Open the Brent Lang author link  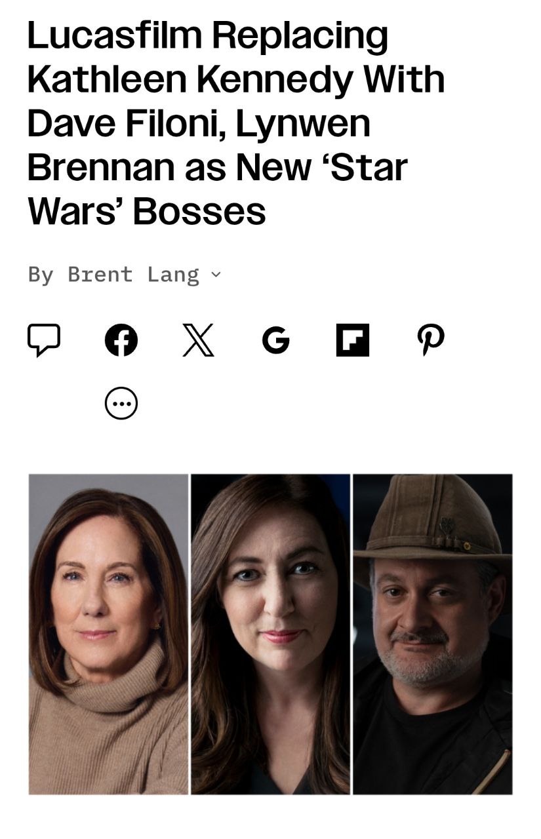click(x=134, y=274)
